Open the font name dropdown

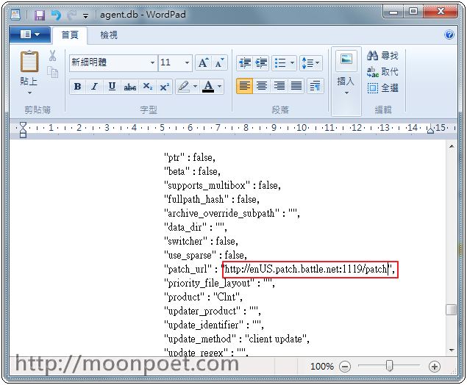coord(152,63)
